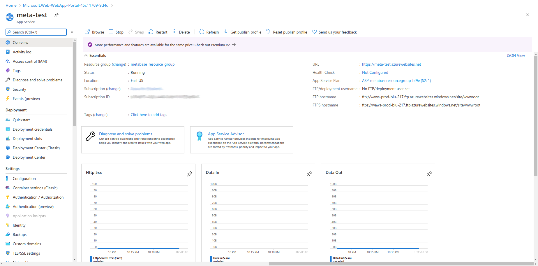Open the Overview menu item
Screen dimensions: 538x266
36,43
